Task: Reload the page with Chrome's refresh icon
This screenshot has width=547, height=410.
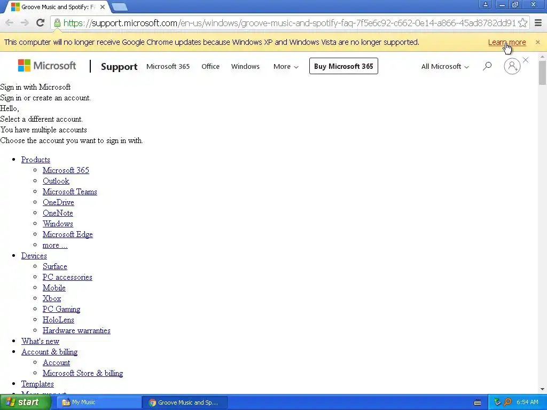Action: (x=41, y=23)
